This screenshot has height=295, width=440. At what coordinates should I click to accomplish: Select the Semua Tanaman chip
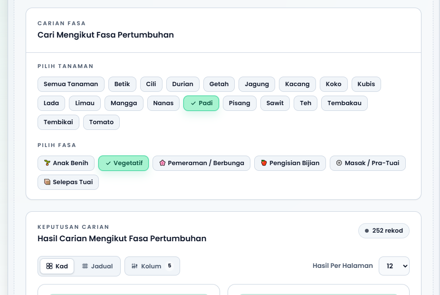(x=71, y=84)
